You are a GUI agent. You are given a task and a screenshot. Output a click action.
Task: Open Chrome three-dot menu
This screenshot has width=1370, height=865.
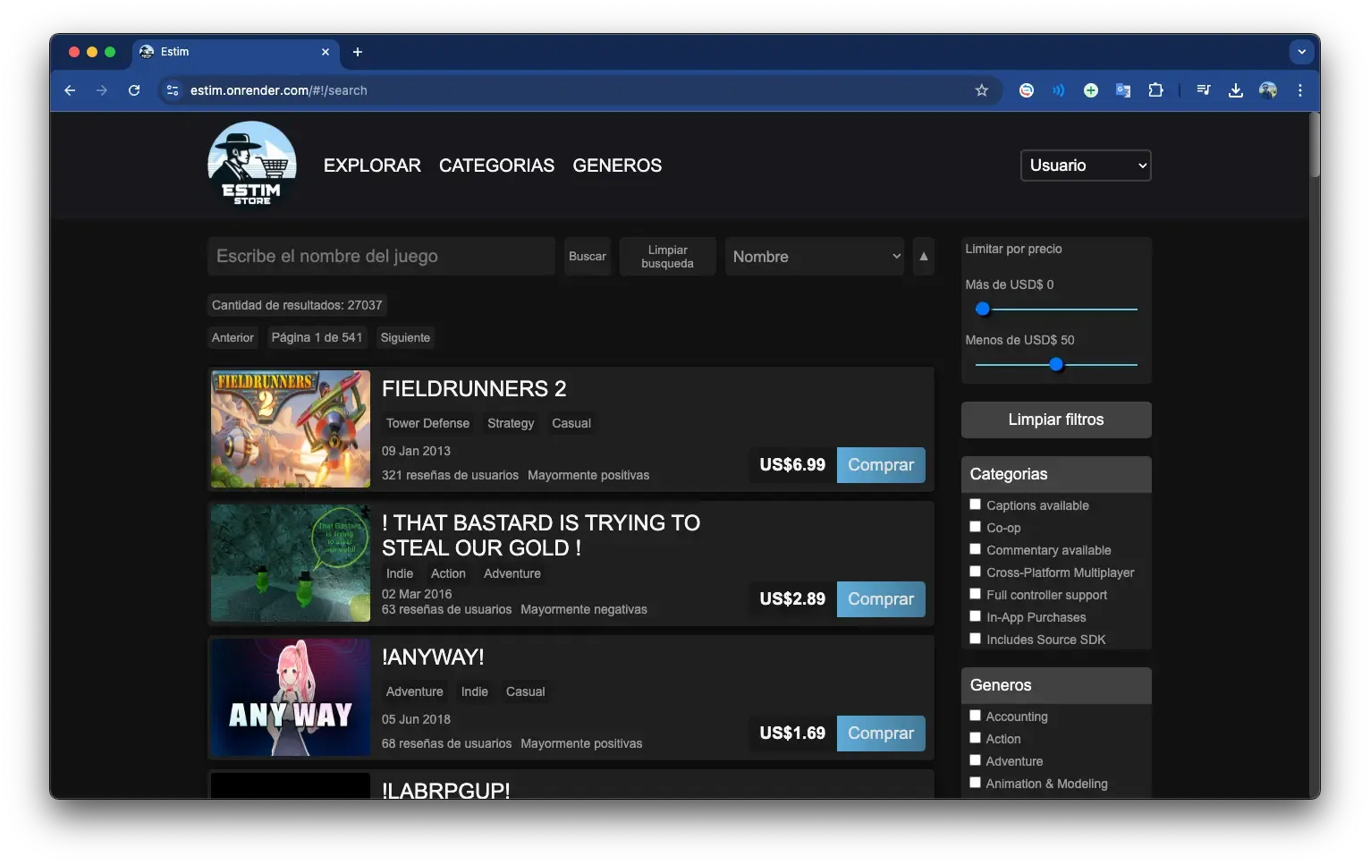(x=1300, y=90)
